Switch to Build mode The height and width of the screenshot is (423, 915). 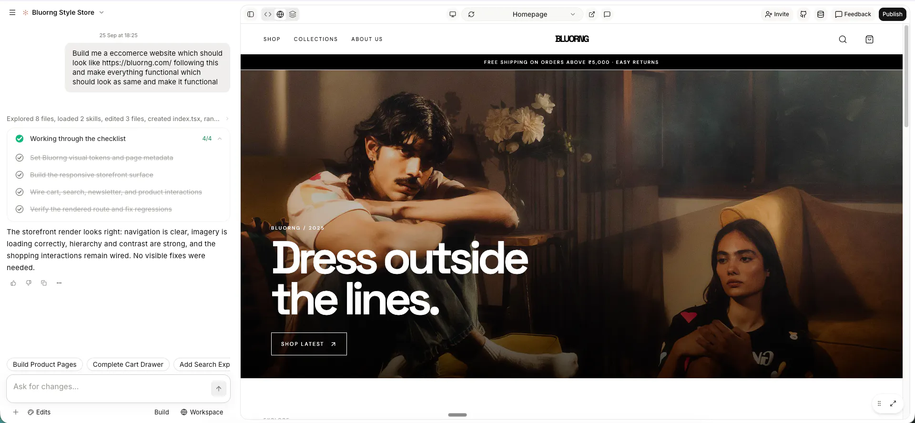click(162, 412)
